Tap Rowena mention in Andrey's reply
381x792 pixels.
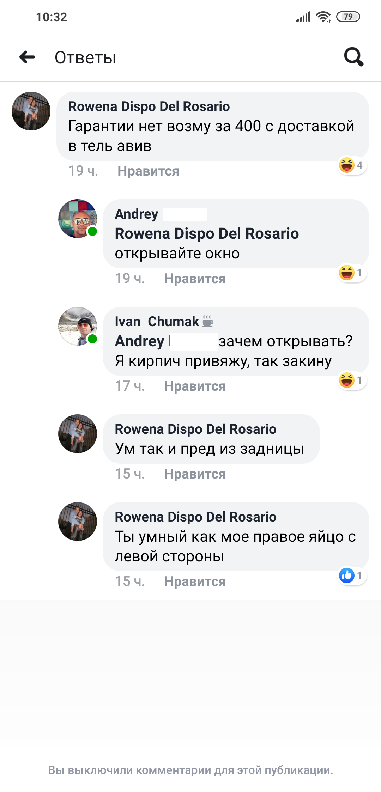point(207,233)
